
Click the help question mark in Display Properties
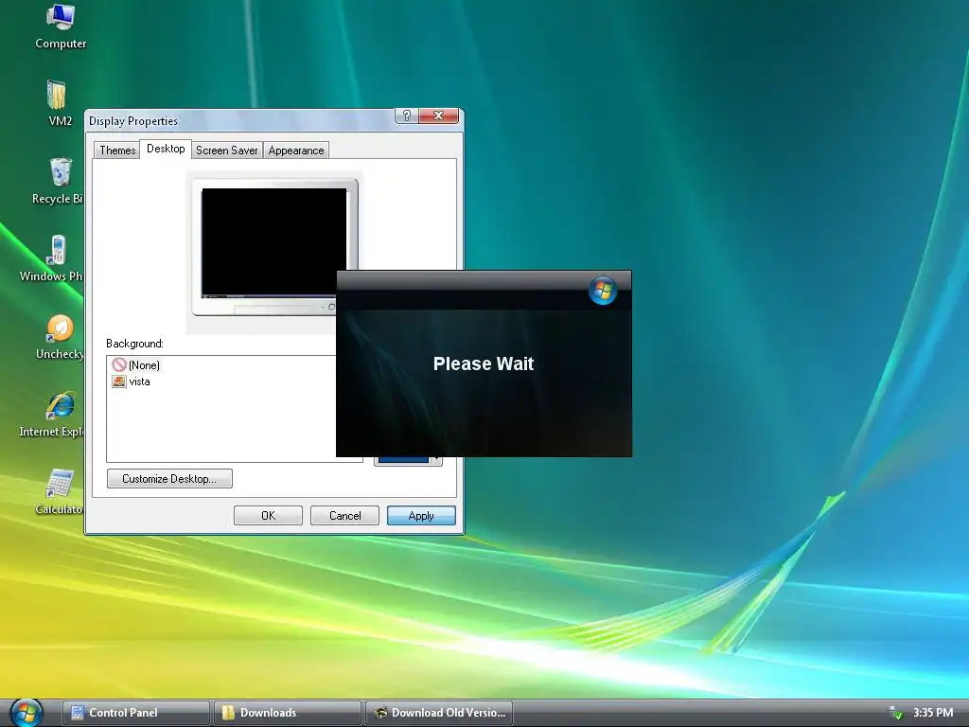[x=407, y=115]
